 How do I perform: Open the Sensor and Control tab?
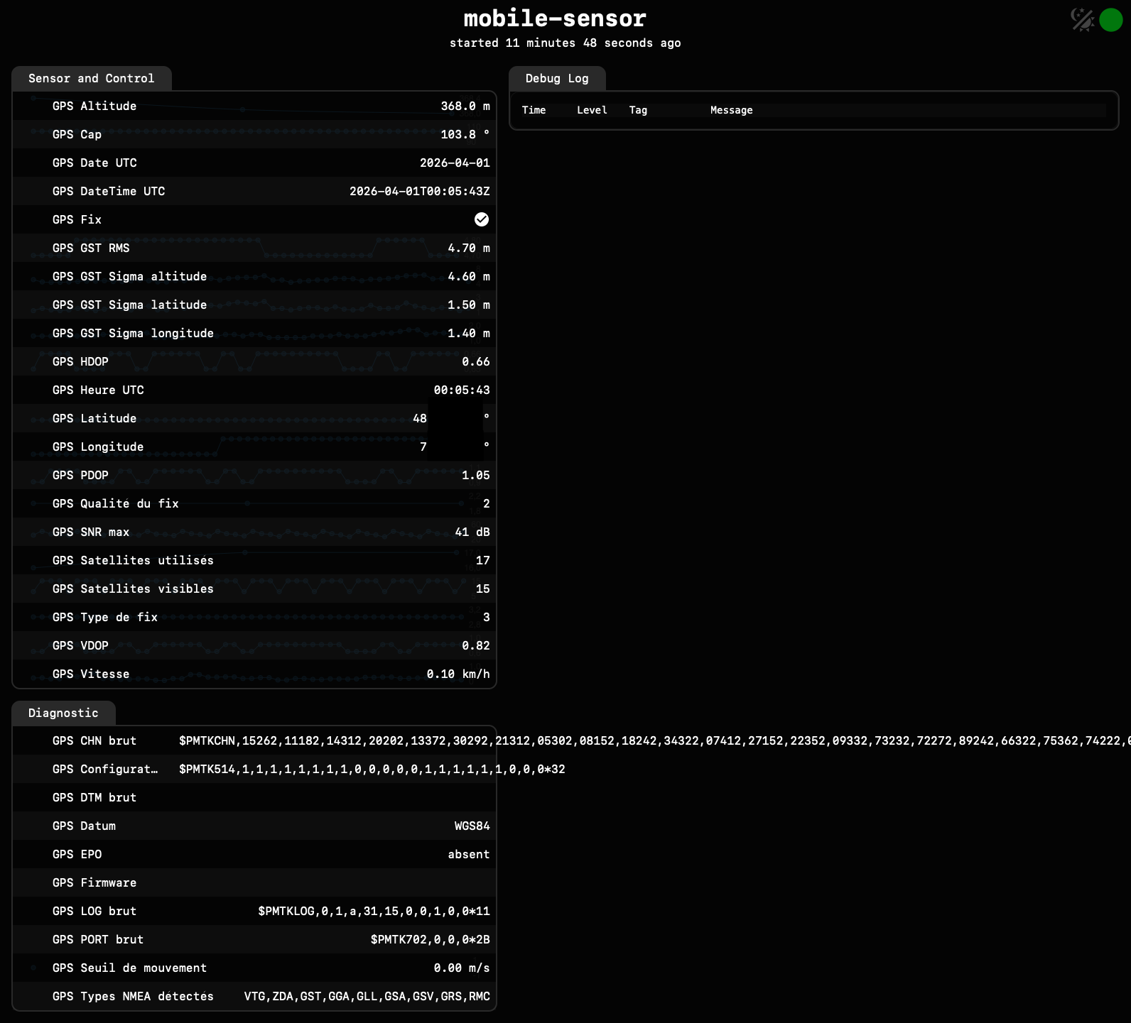tap(91, 79)
